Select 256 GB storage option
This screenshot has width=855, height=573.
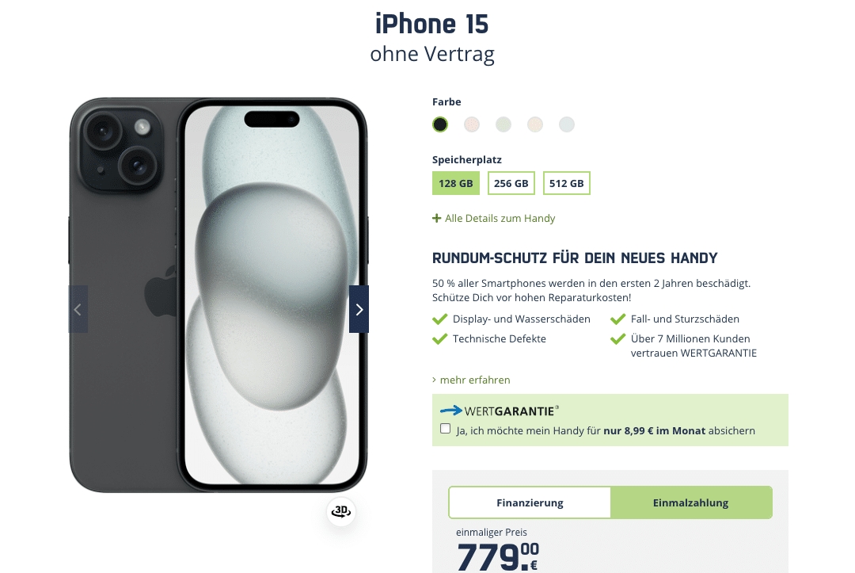(x=511, y=183)
